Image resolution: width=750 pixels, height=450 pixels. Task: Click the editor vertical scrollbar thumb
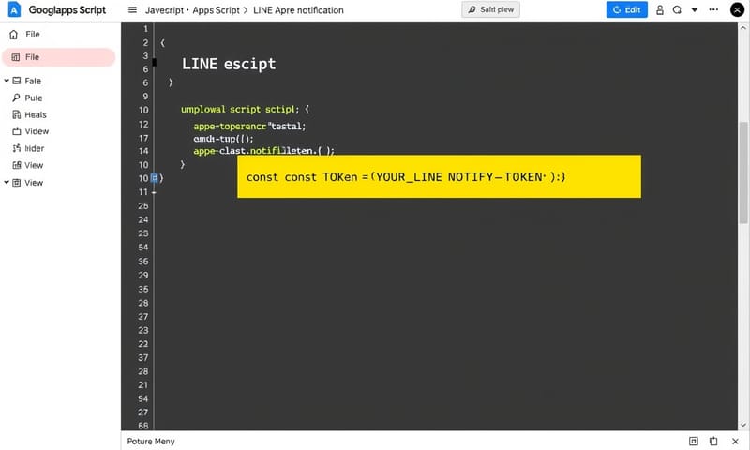[742, 172]
